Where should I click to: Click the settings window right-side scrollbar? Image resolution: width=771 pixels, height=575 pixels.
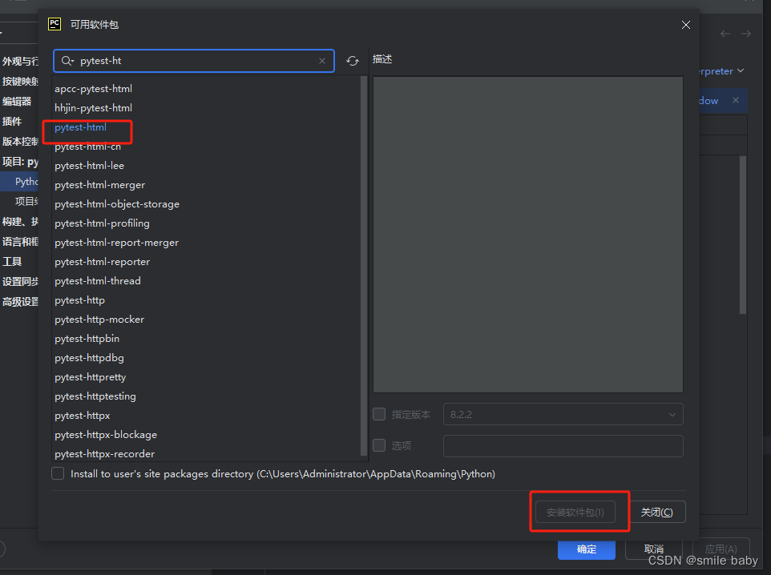click(743, 235)
